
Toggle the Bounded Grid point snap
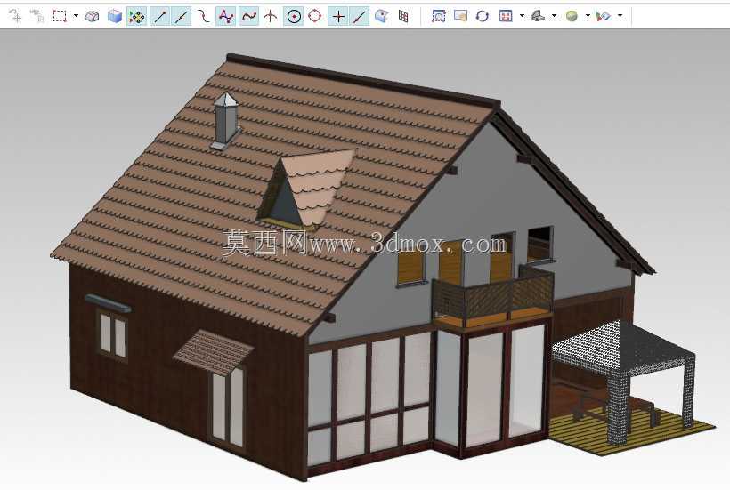(x=403, y=17)
